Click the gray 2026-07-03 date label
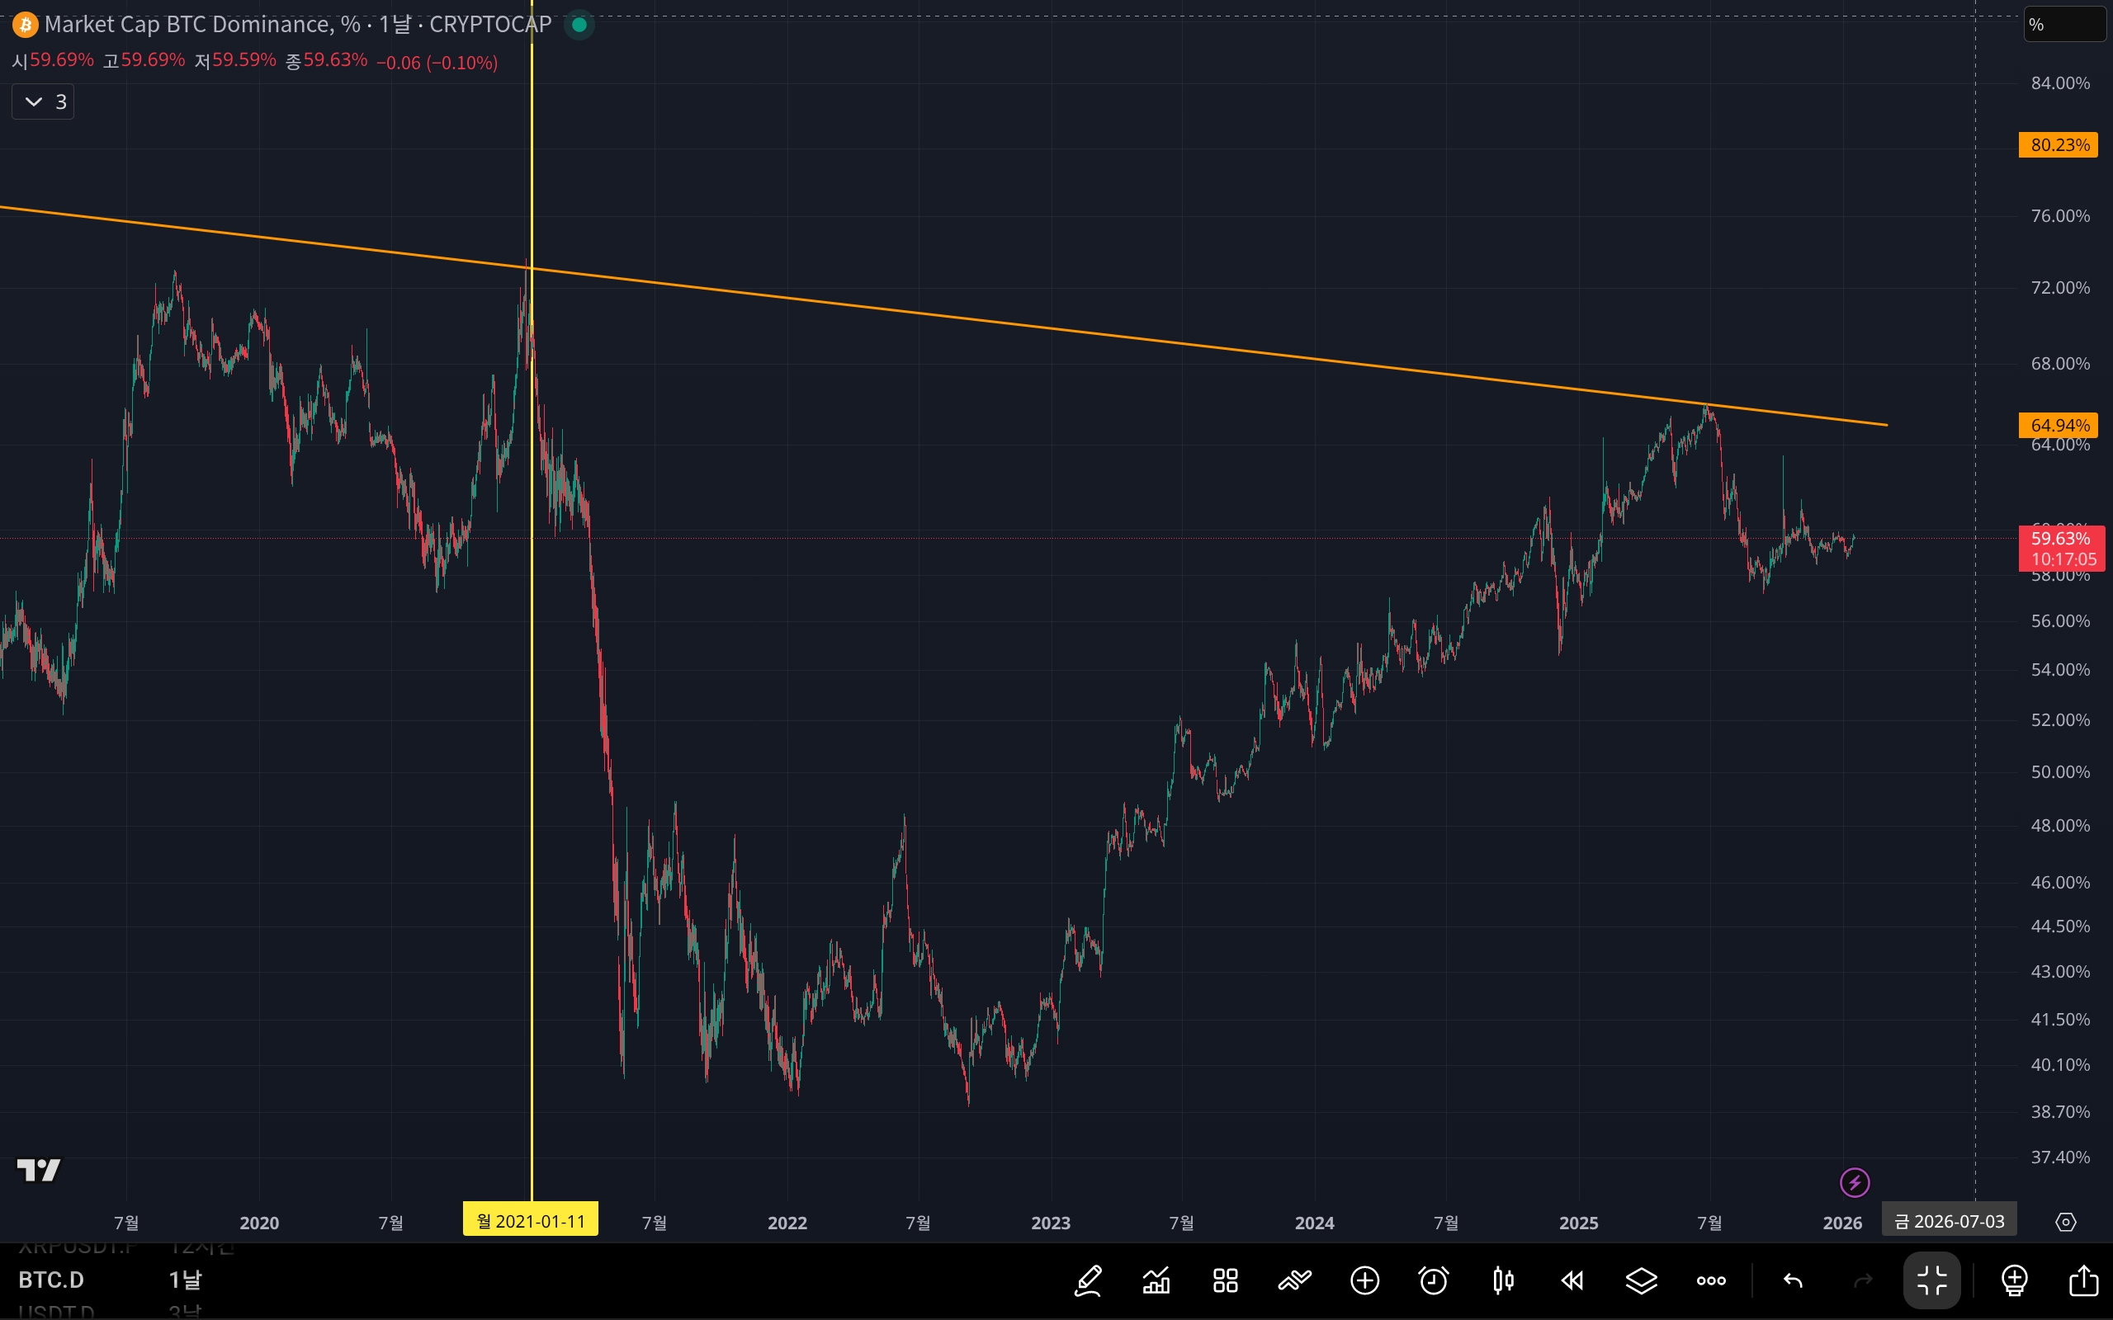 point(1949,1220)
